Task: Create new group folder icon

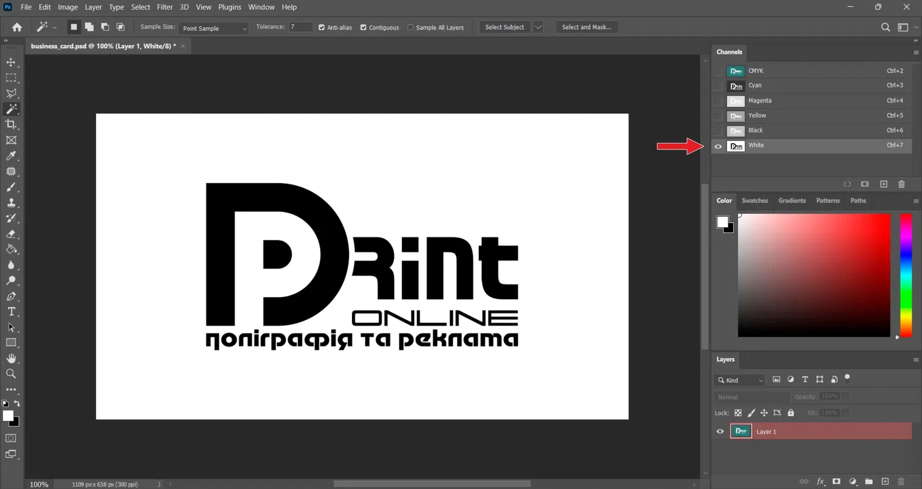Action: click(x=868, y=482)
